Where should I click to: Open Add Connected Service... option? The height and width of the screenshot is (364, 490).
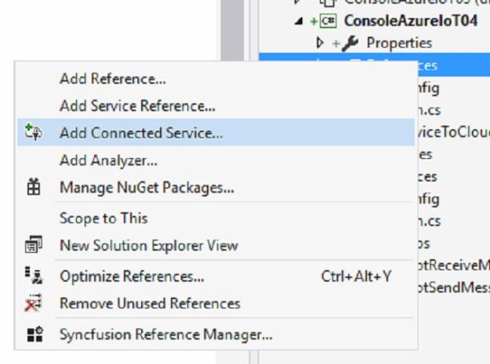point(141,133)
